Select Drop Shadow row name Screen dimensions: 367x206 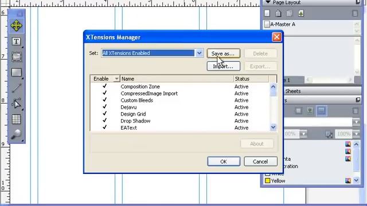135,121
